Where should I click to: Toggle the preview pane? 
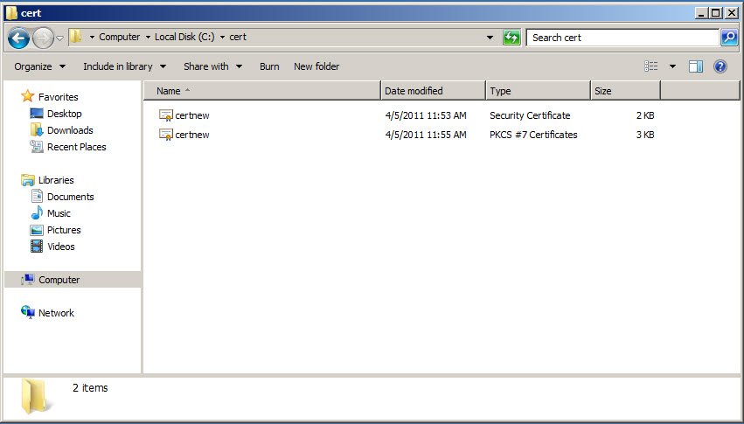[696, 66]
